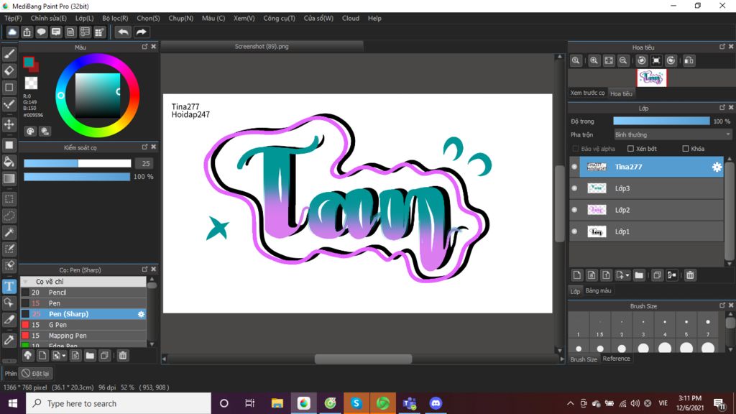Click the brush size slider in Kiểm soát cọ
Screen dimensions: 736x414
click(78, 163)
